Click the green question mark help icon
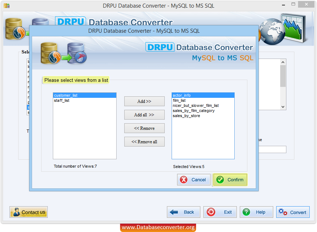Image resolution: width=317 pixels, height=232 pixels. pos(246,212)
